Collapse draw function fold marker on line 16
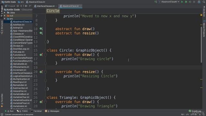This screenshot has height=116, width=206. pyautogui.click(x=45, y=55)
